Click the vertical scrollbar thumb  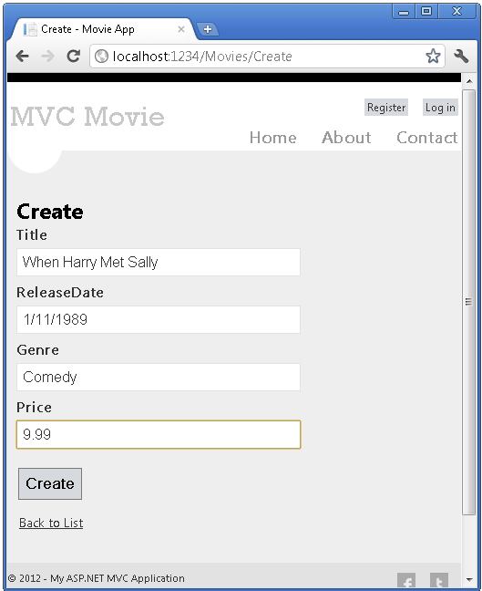click(x=469, y=302)
